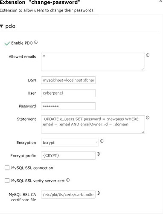Click info icon beside Statement textarea
163x214 pixels.
click(148, 118)
